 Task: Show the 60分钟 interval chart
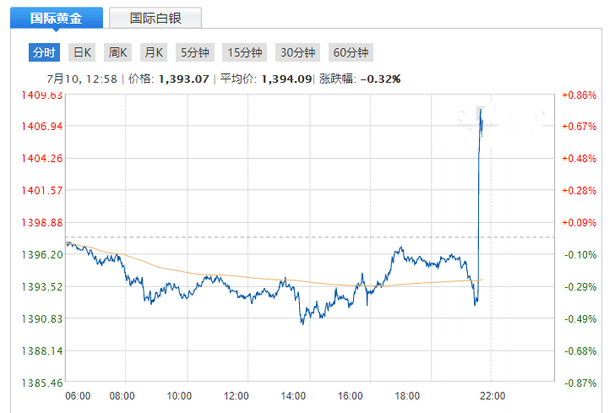pos(351,52)
